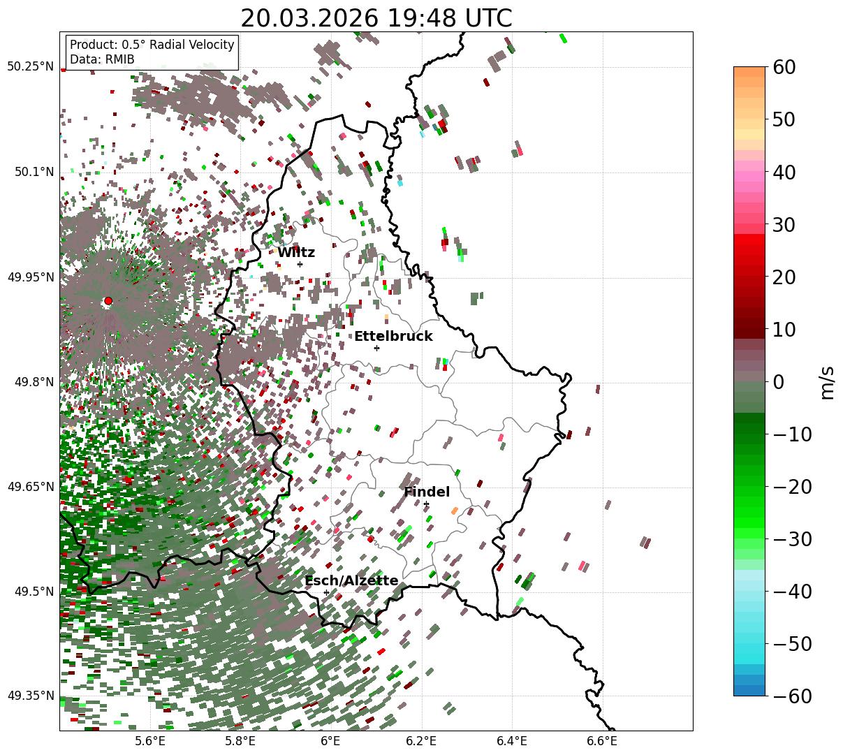
Task: Click the 5.6°E longitude label
Action: click(x=150, y=740)
